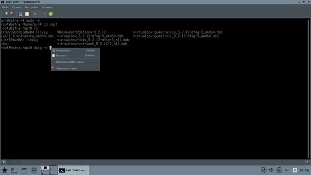Open the Правка menu
Image resolution: width=311 pixels, height=175 pixels.
(17, 7)
